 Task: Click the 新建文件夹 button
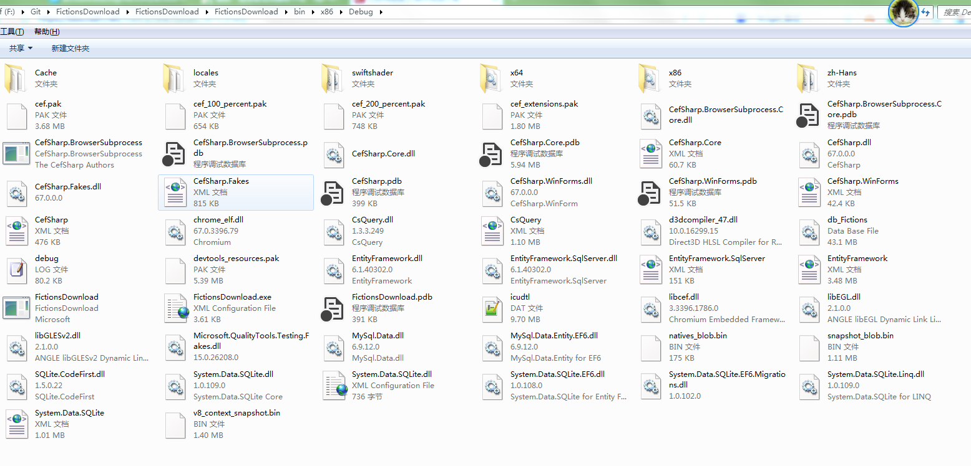71,48
